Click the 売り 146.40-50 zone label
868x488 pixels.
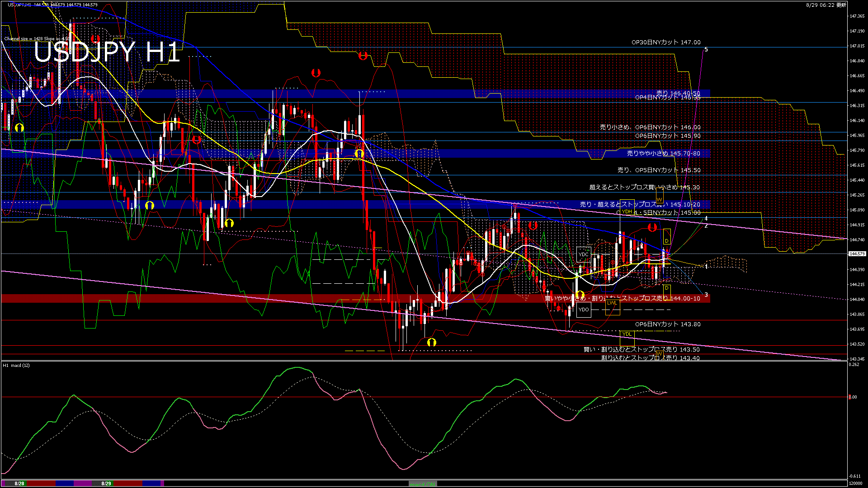tap(678, 93)
